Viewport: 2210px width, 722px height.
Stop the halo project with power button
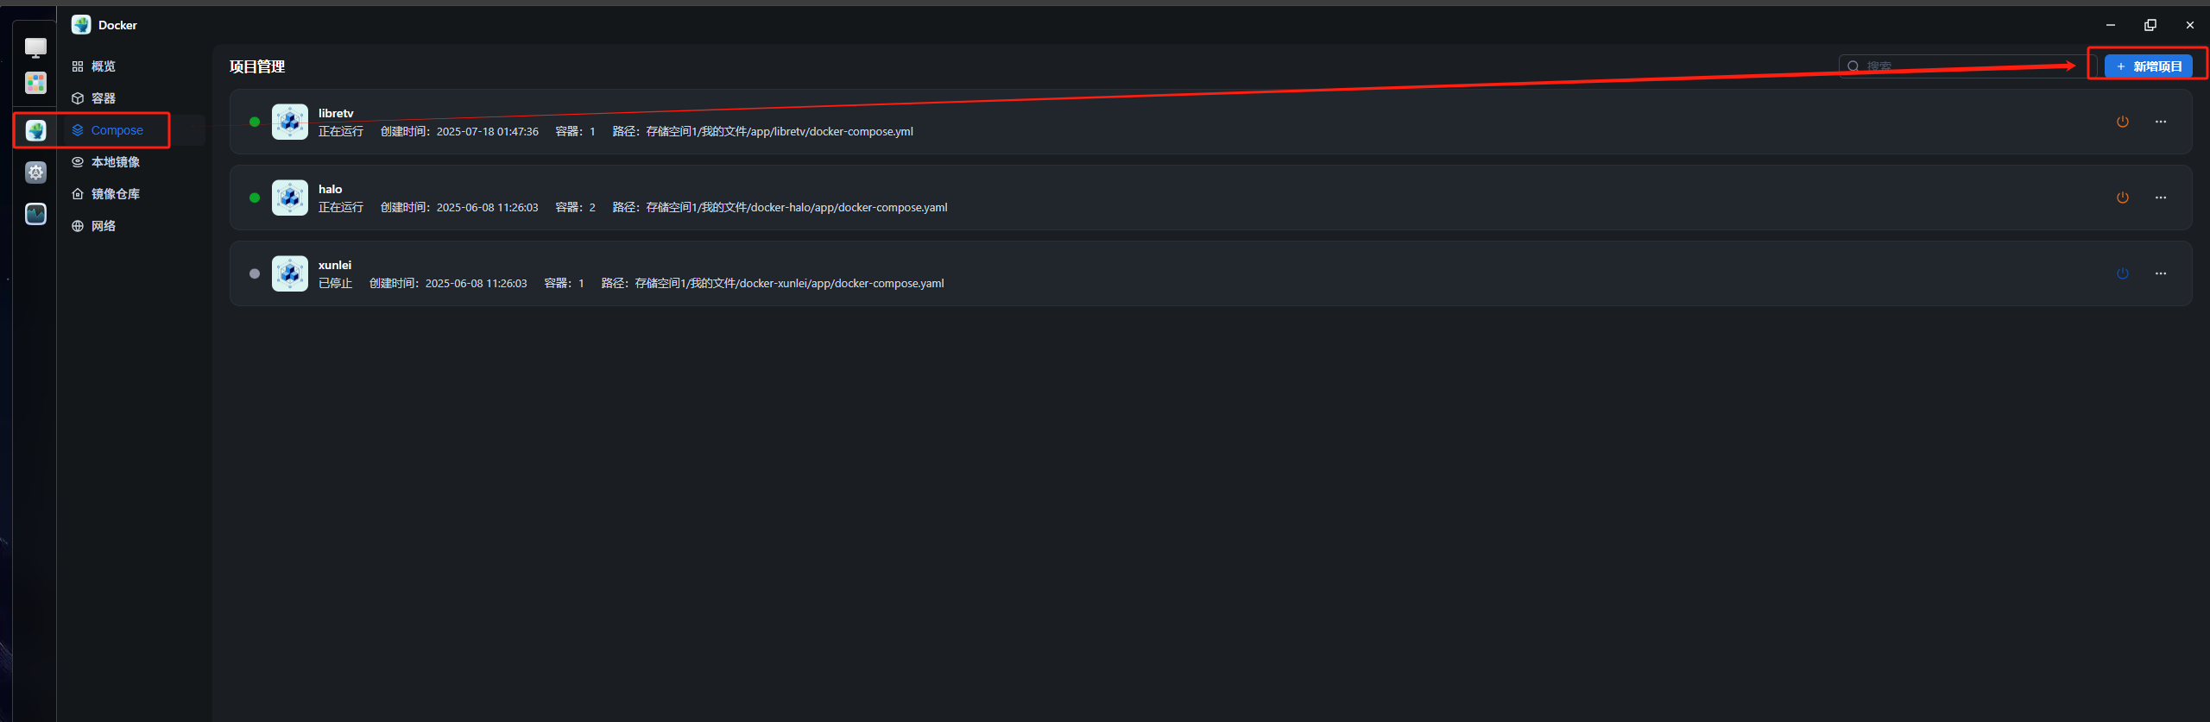(2122, 198)
